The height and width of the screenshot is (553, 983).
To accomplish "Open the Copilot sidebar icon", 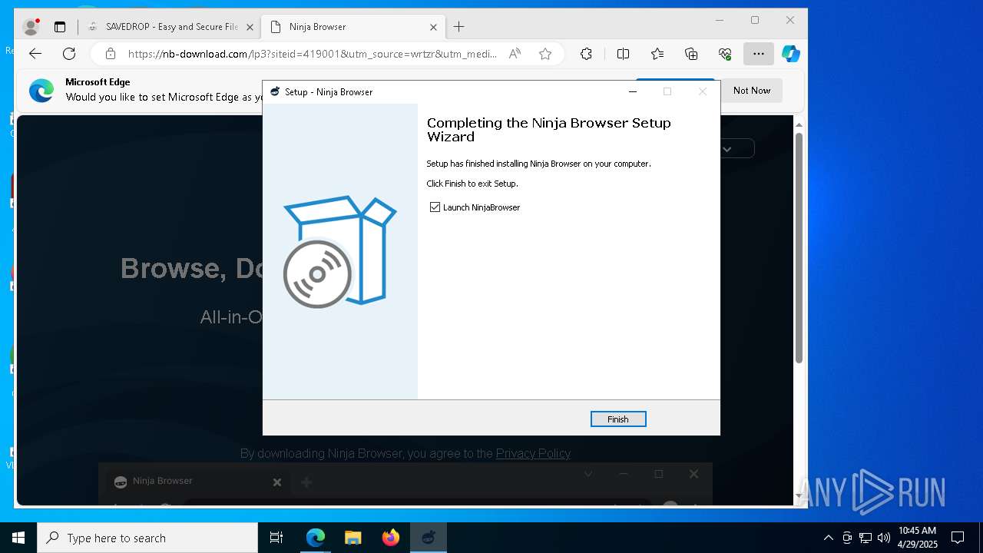I will point(791,54).
